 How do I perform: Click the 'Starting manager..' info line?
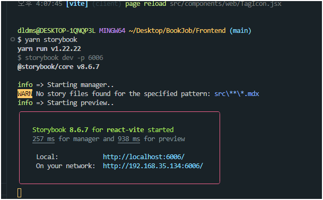[x=66, y=85]
